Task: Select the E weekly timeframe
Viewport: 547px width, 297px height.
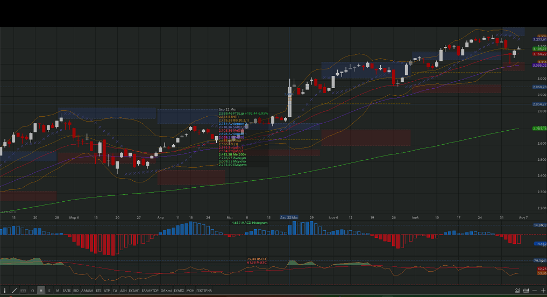Action: [x=49, y=291]
